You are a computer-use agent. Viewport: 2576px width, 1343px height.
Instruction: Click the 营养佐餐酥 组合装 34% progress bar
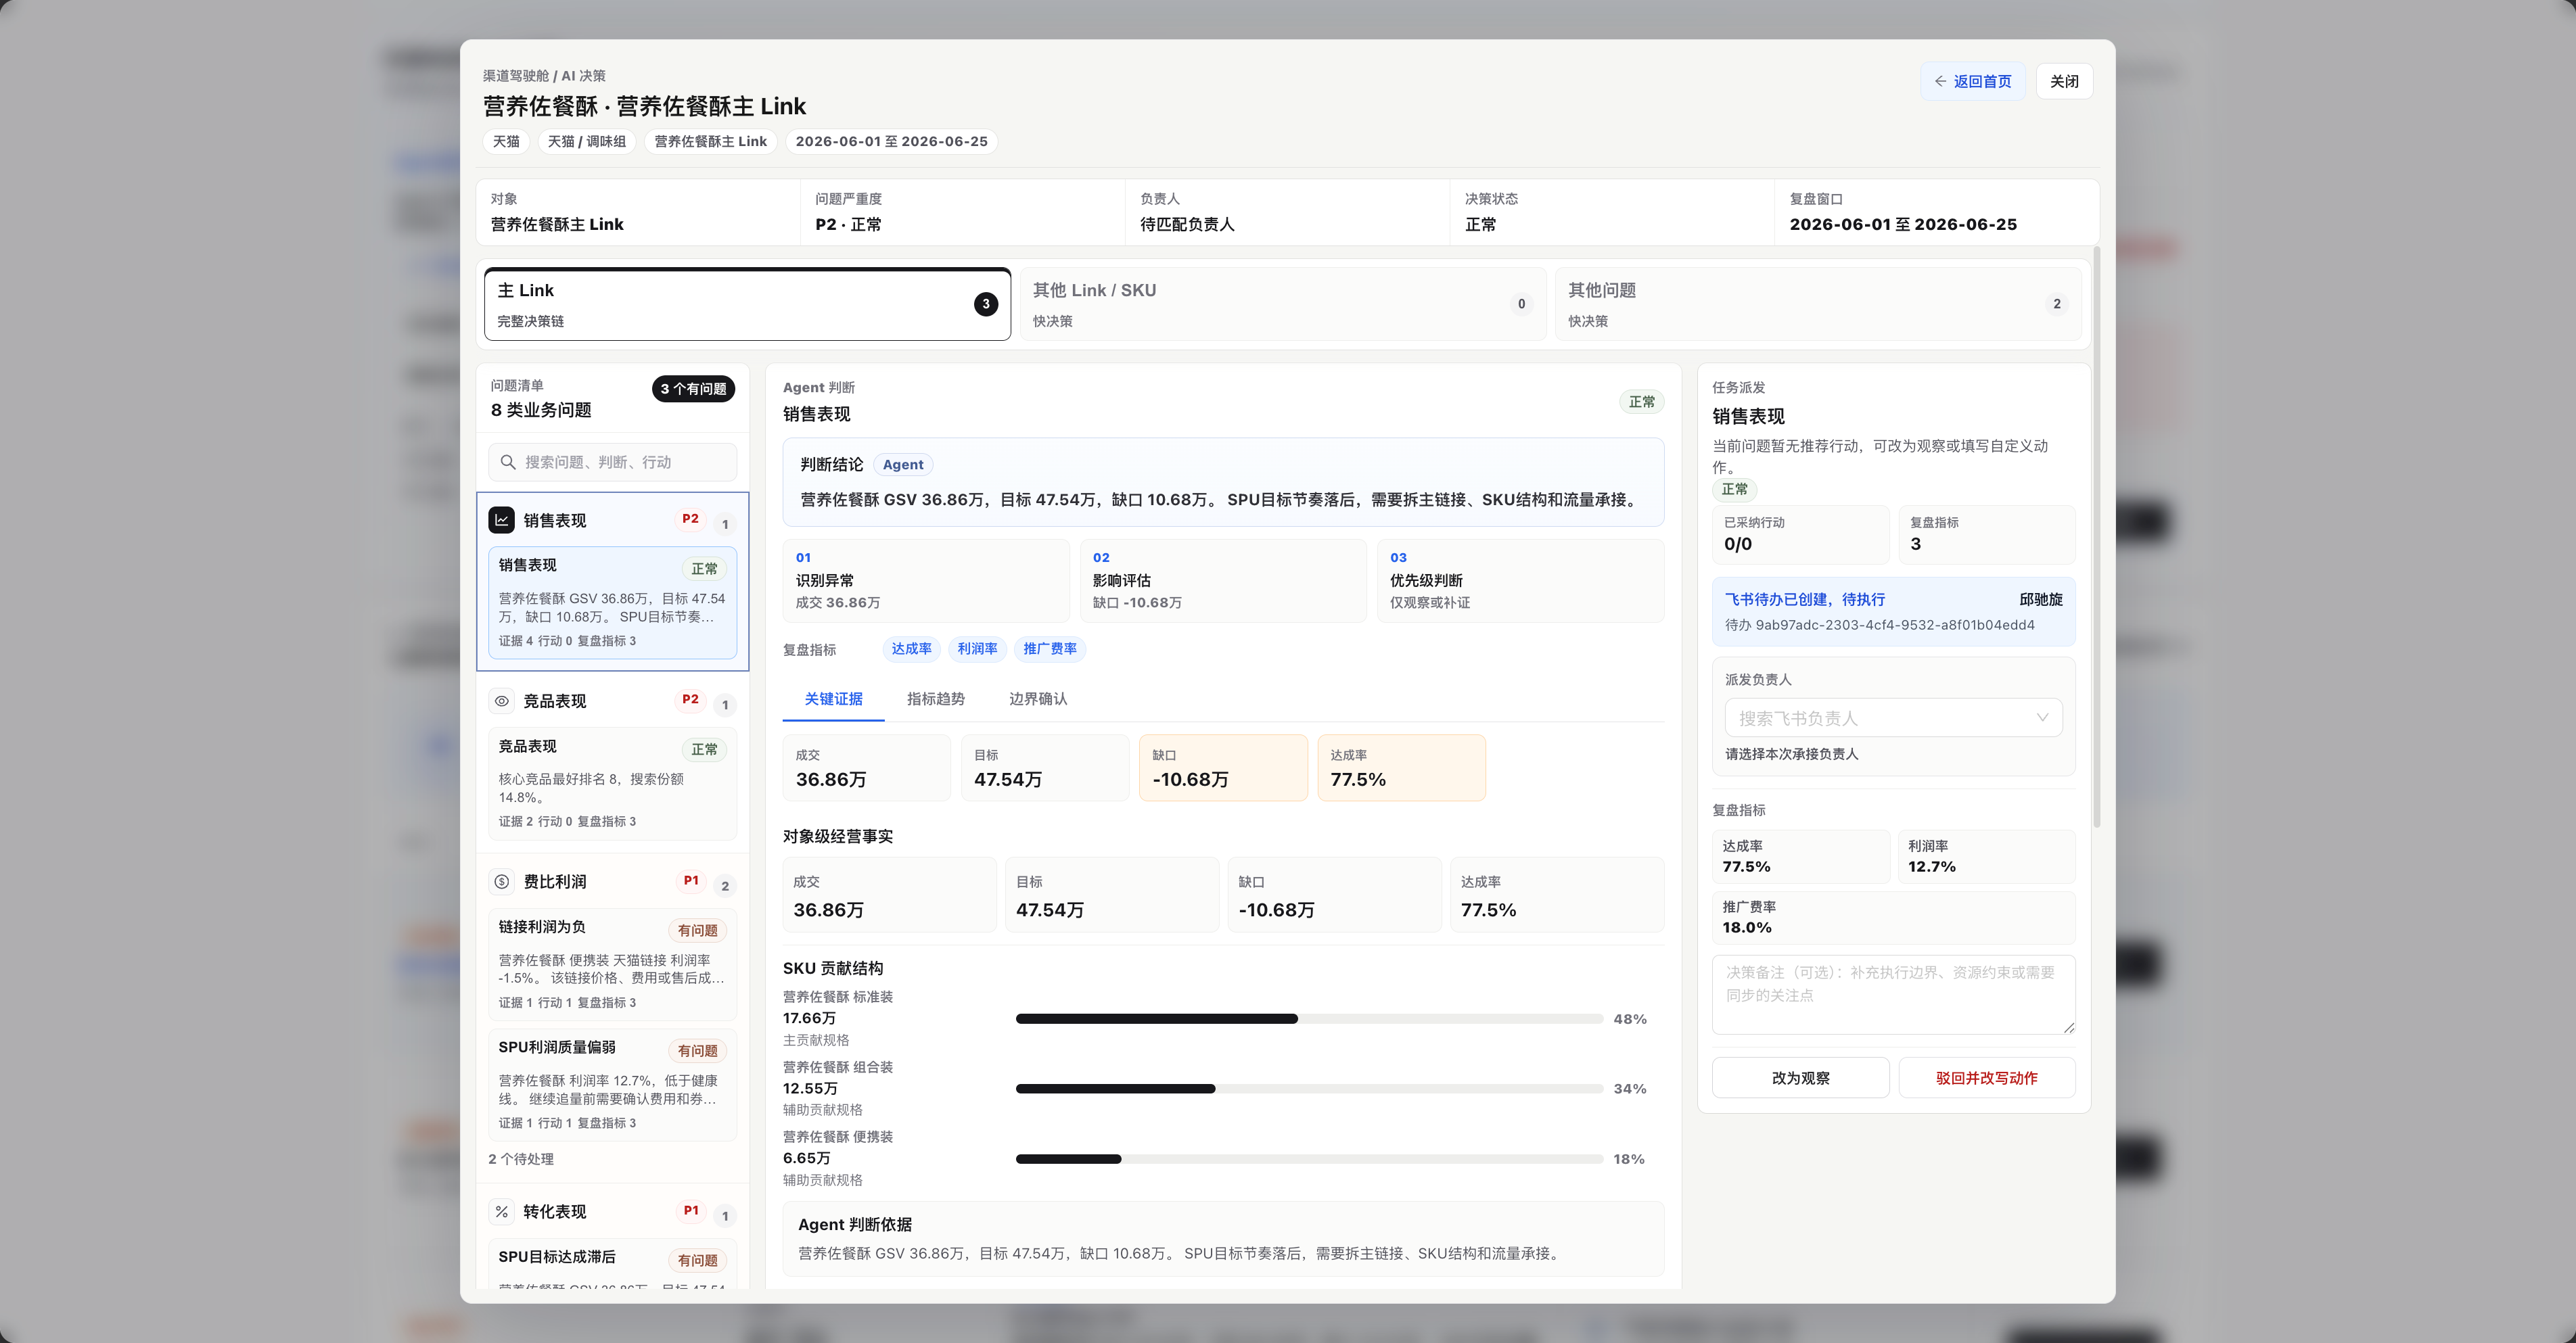tap(1309, 1089)
